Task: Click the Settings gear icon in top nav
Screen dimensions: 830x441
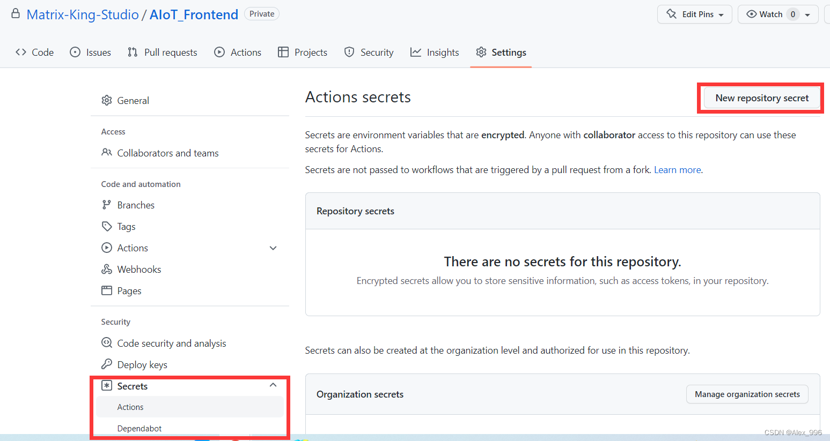Action: click(x=481, y=52)
